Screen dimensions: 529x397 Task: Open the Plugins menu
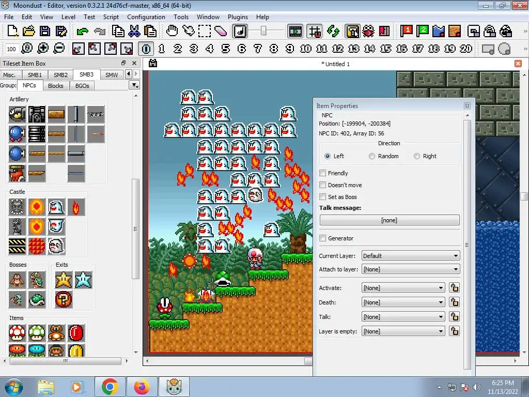click(x=238, y=17)
